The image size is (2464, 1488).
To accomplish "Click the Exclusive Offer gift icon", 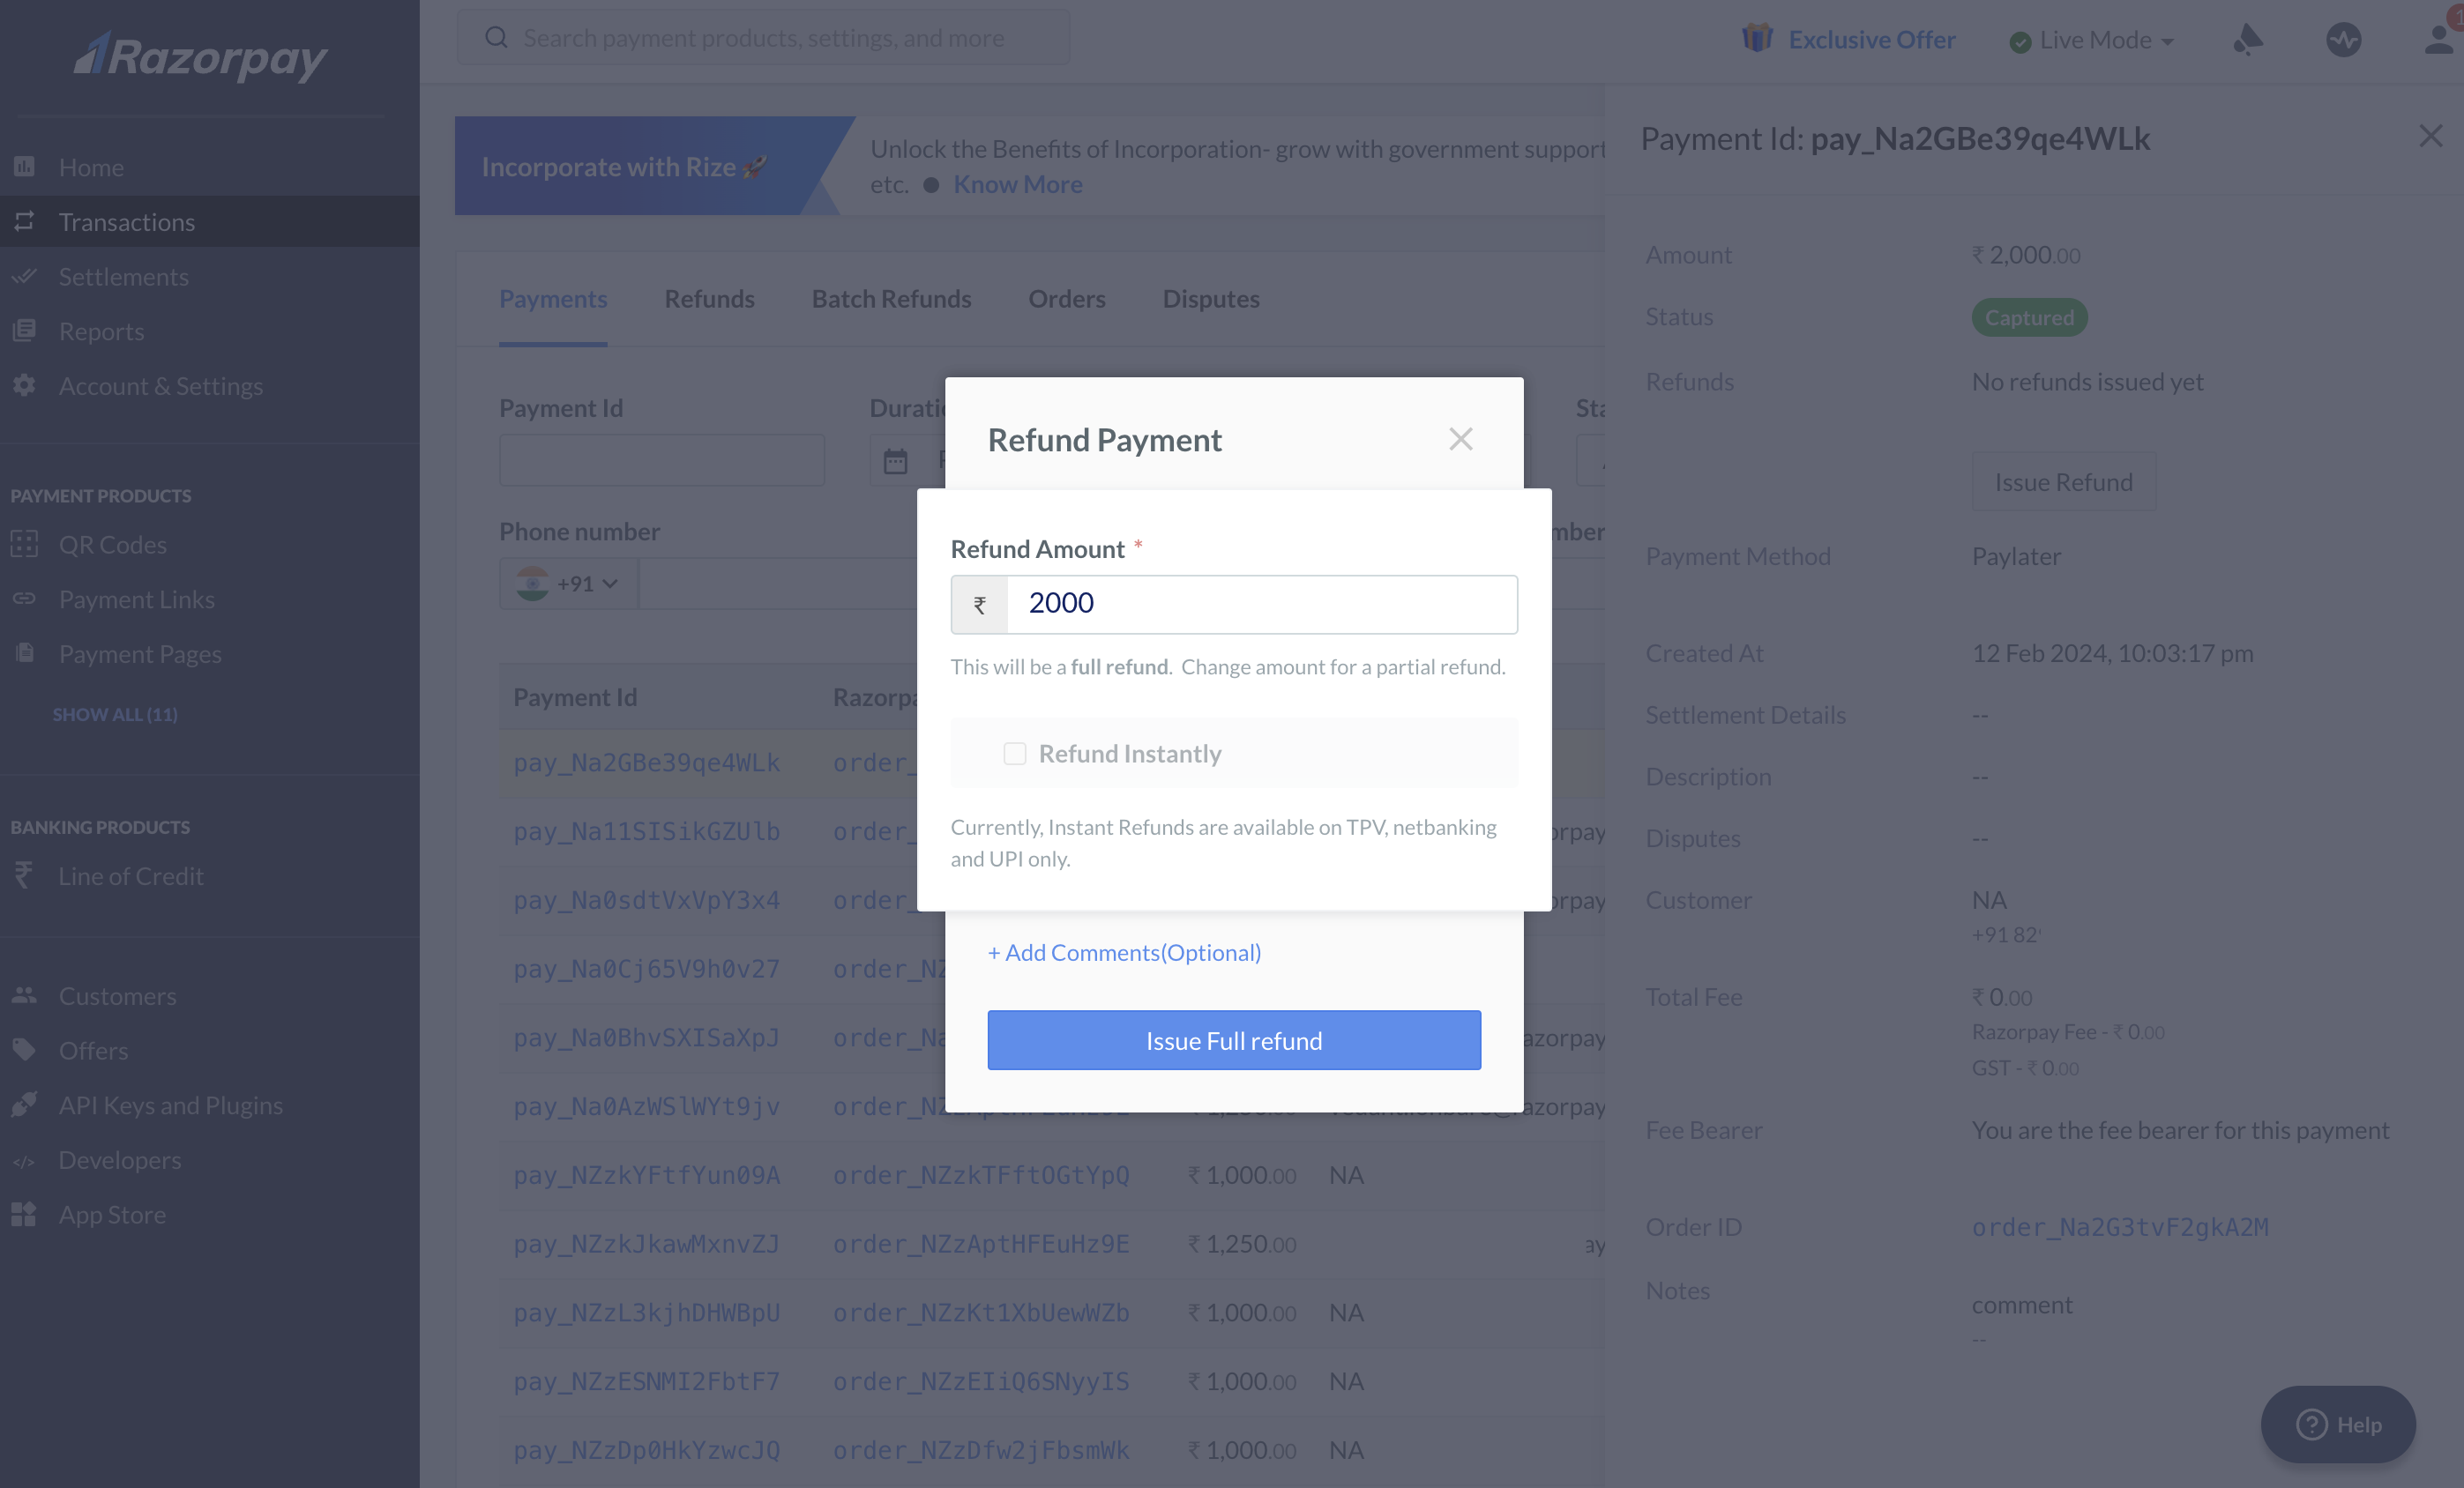I will (1757, 39).
